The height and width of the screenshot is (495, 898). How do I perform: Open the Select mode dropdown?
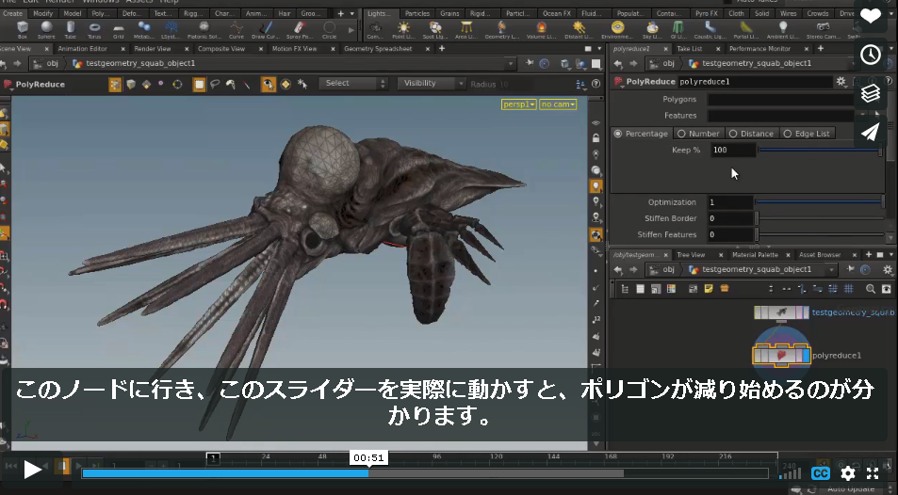[x=354, y=84]
